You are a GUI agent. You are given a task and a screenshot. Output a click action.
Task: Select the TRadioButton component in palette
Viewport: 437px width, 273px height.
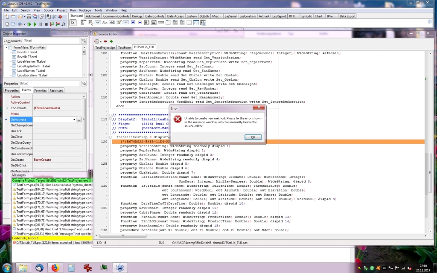(x=140, y=22)
